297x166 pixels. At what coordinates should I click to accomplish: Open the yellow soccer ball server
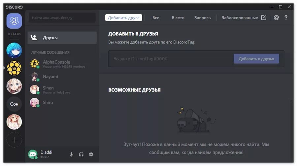14,68
